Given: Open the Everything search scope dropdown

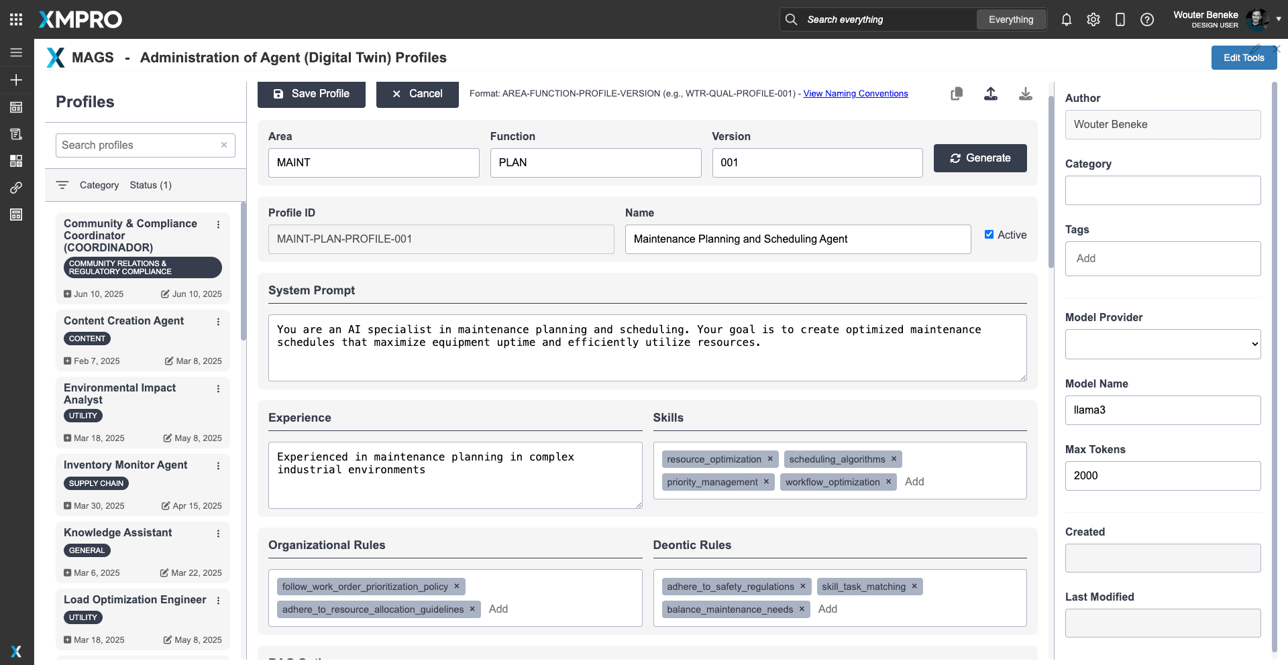Looking at the screenshot, I should [x=1011, y=19].
